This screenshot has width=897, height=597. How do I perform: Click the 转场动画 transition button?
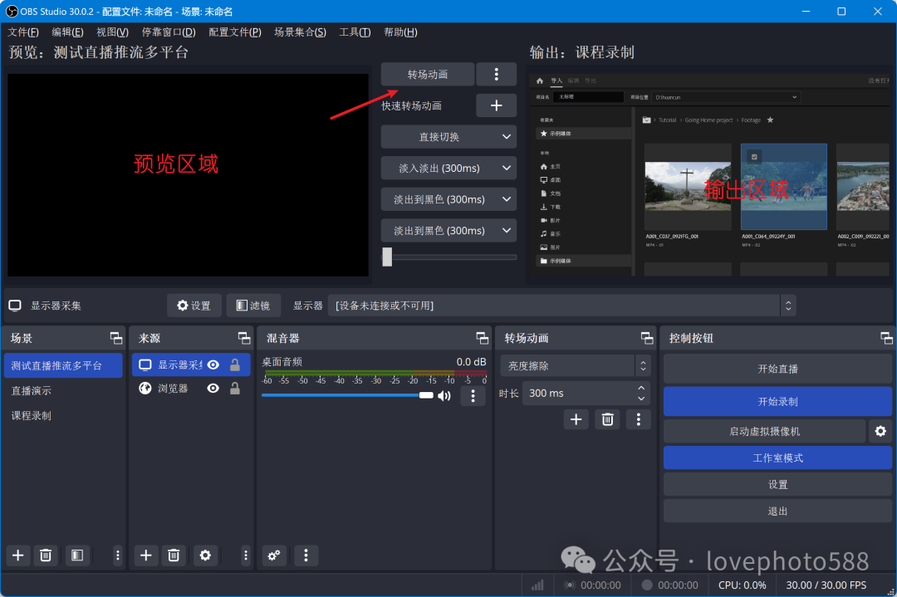pyautogui.click(x=428, y=74)
